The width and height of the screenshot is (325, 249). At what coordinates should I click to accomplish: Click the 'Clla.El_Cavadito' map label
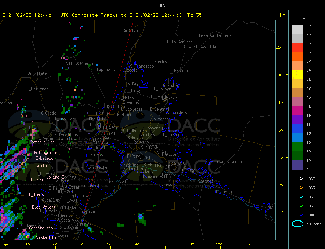point(200,47)
